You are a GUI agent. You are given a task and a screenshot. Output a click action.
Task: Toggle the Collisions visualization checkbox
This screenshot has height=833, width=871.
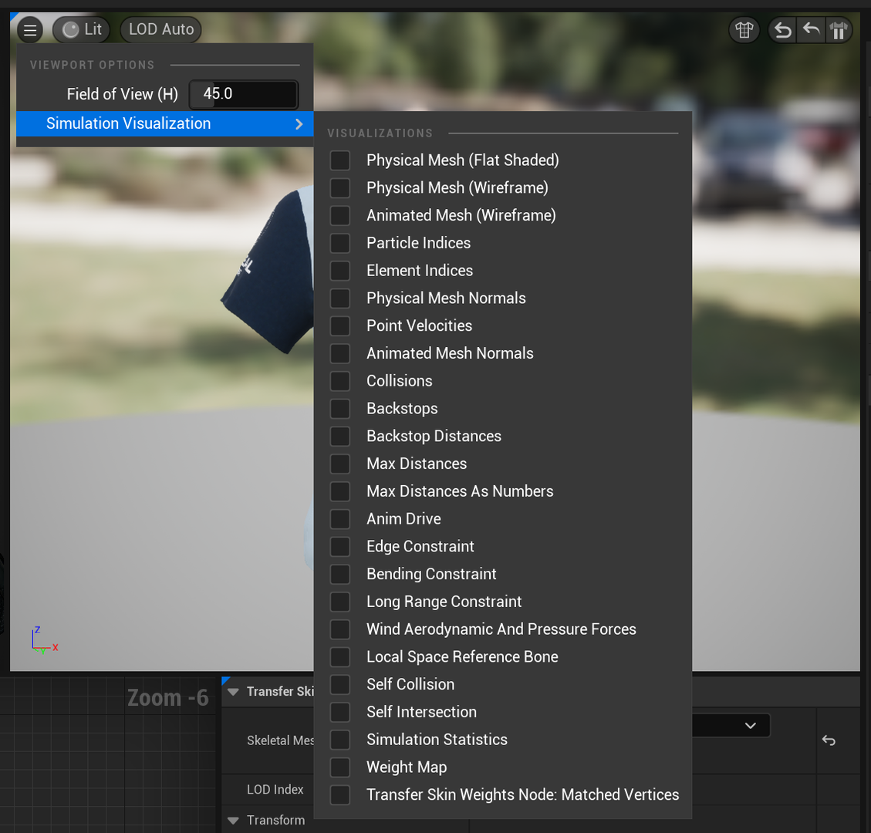click(x=340, y=380)
